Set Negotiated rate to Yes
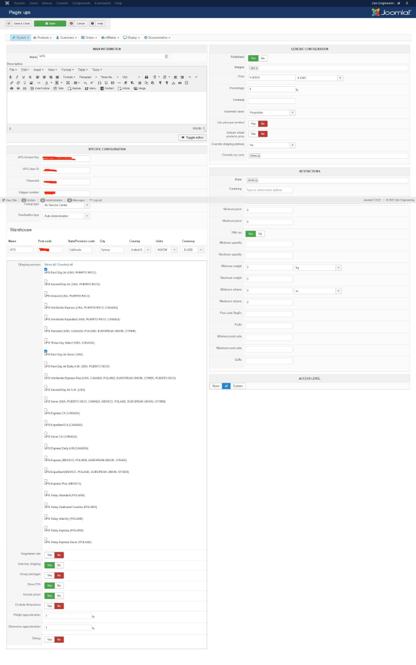Viewport: 416px width, 665px height. tap(50, 555)
